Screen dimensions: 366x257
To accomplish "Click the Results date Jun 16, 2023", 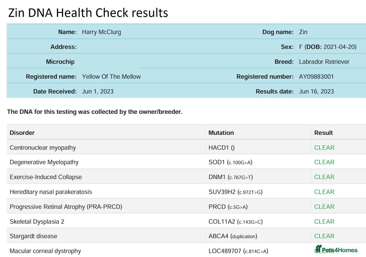I will click(x=316, y=91).
